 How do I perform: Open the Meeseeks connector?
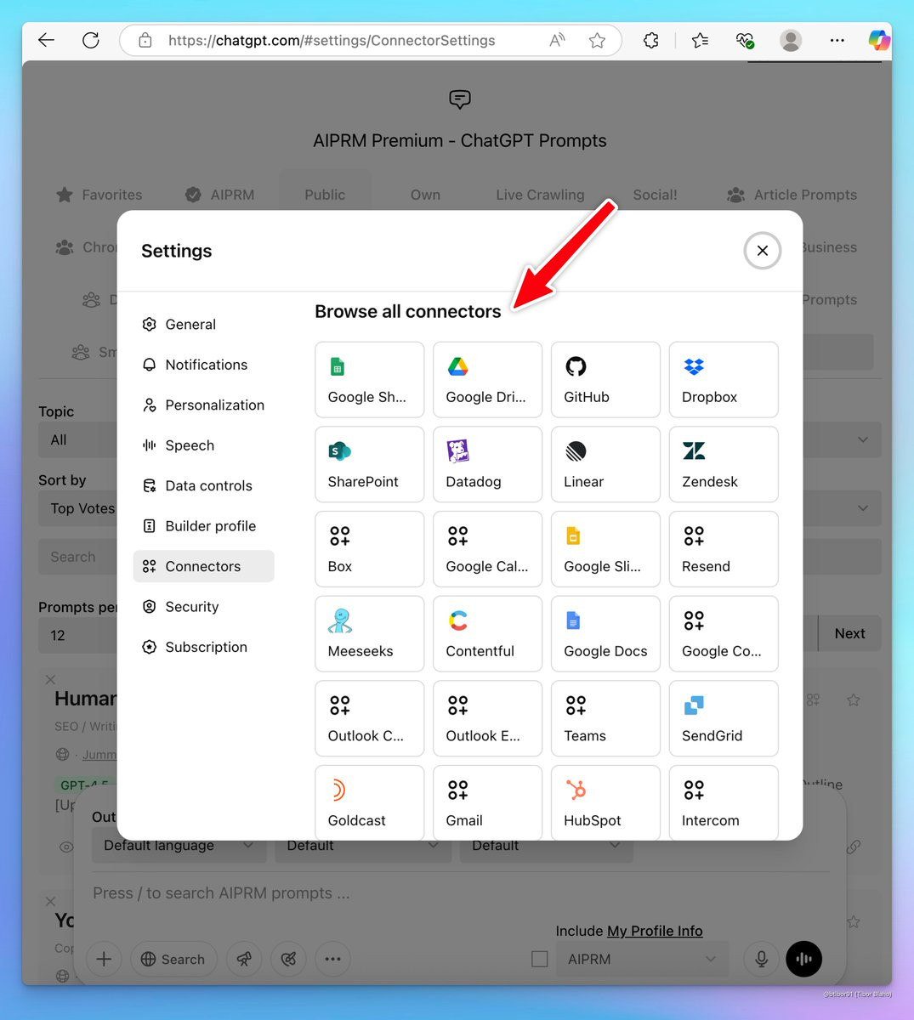point(369,634)
